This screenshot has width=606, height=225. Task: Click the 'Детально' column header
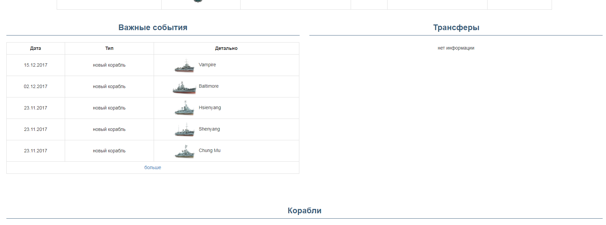click(x=226, y=48)
